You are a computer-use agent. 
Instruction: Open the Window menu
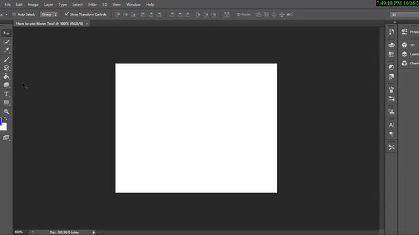pos(134,5)
